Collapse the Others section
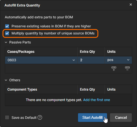 tap(6, 80)
